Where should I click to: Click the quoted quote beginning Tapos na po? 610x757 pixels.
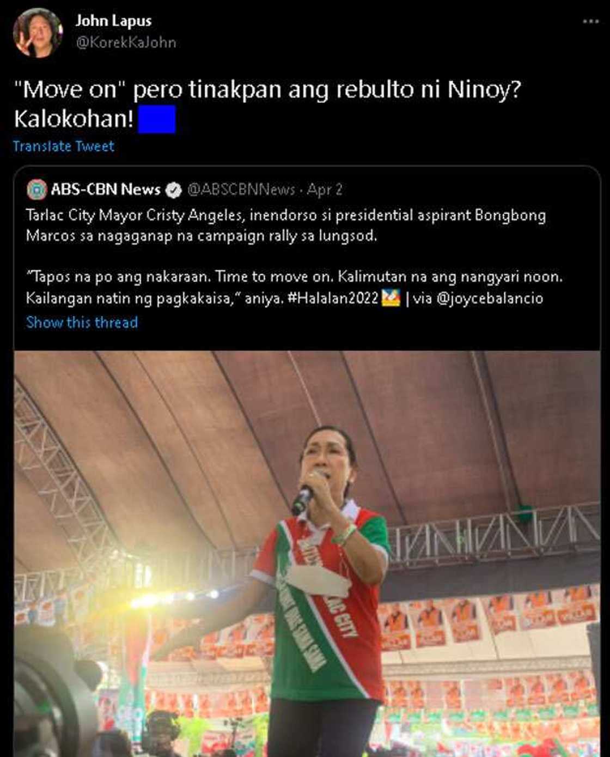coord(294,287)
